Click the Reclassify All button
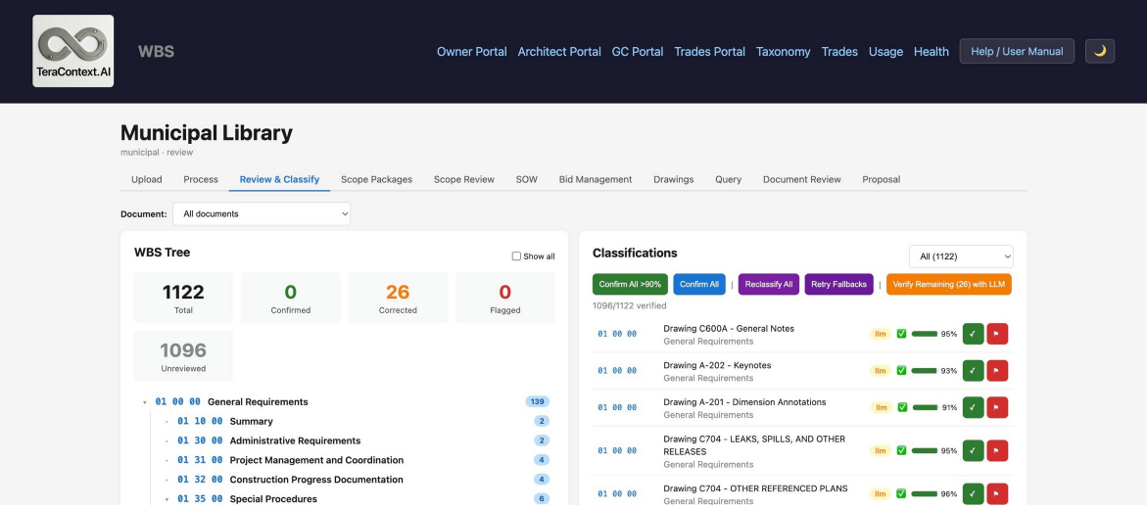 point(769,285)
